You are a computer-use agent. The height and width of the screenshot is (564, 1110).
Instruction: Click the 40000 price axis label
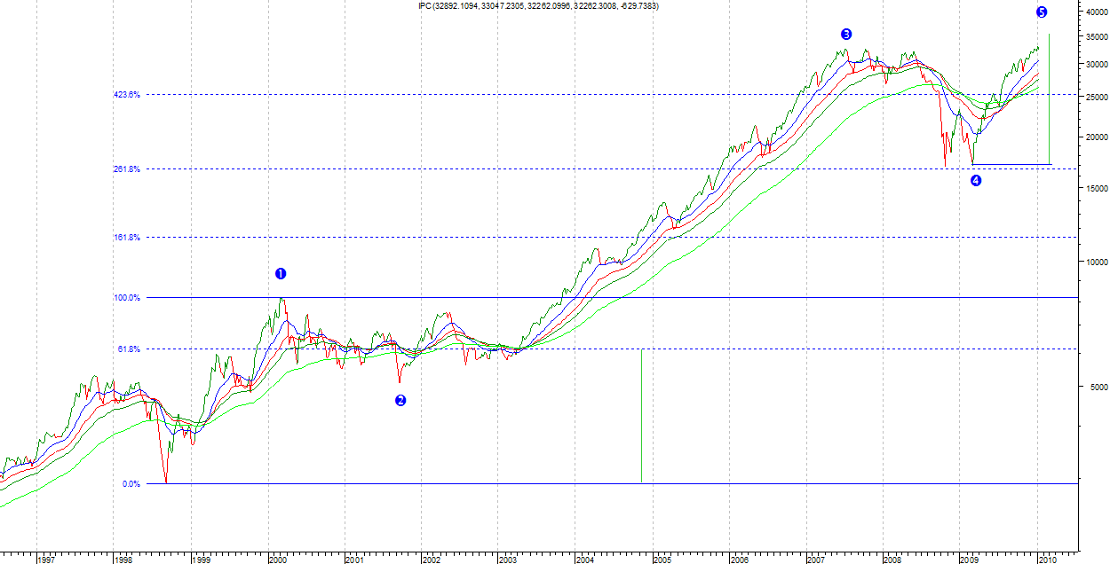(x=1095, y=12)
